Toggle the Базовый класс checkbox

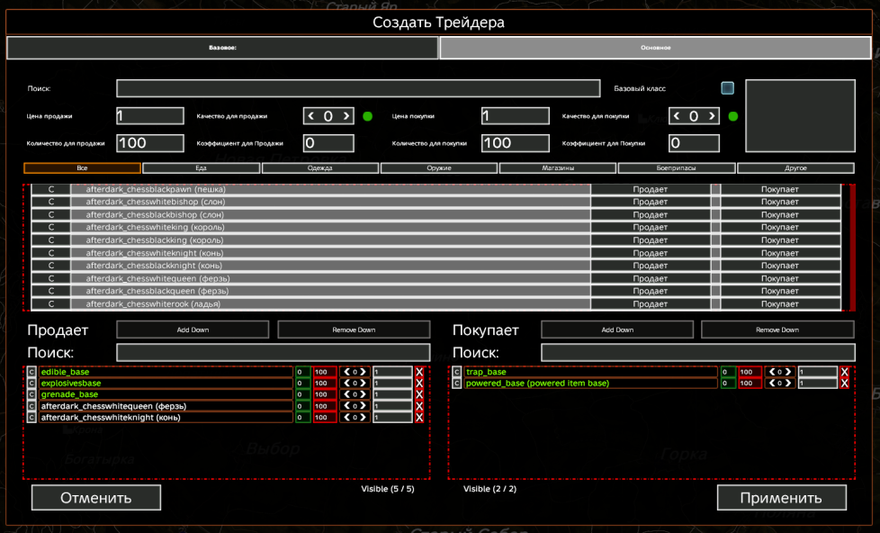(727, 88)
